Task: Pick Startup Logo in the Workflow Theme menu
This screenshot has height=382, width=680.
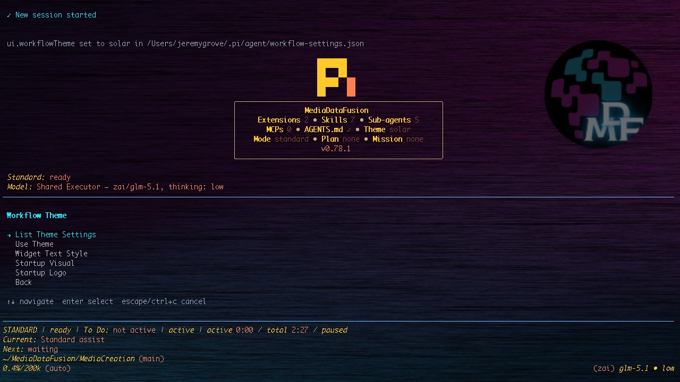Action: pos(41,273)
